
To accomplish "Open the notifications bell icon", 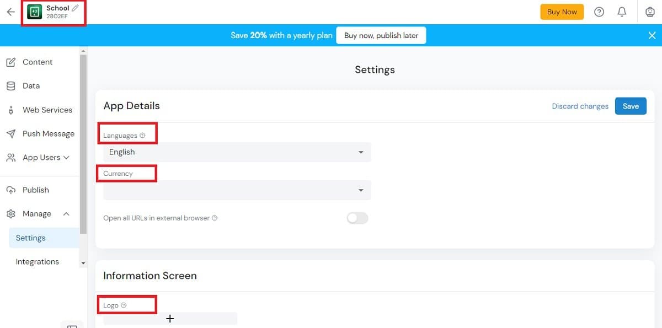I will tap(622, 12).
